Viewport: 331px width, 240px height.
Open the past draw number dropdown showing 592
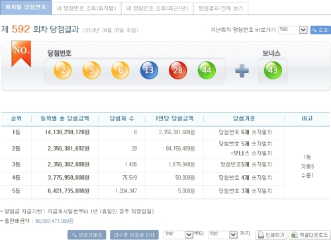click(293, 30)
